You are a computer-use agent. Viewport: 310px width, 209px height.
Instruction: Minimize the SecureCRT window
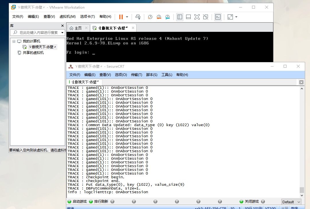(x=272, y=67)
